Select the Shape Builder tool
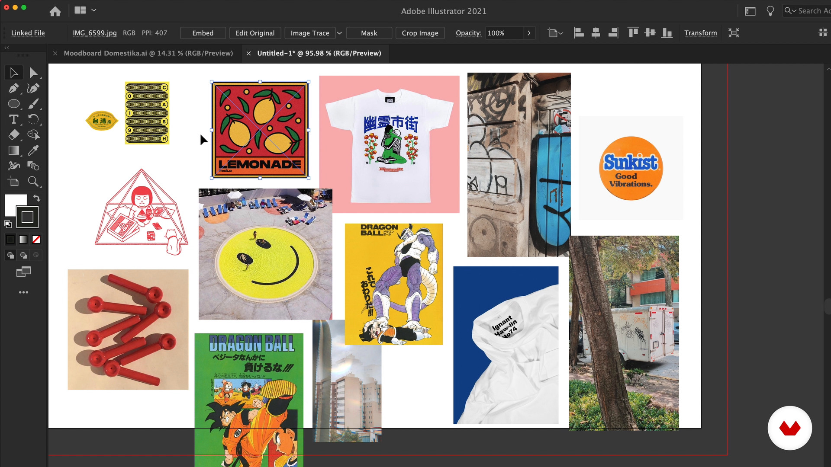This screenshot has width=831, height=467. point(33,135)
